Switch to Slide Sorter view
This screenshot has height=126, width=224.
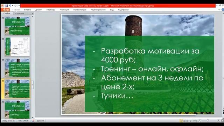point(184,121)
